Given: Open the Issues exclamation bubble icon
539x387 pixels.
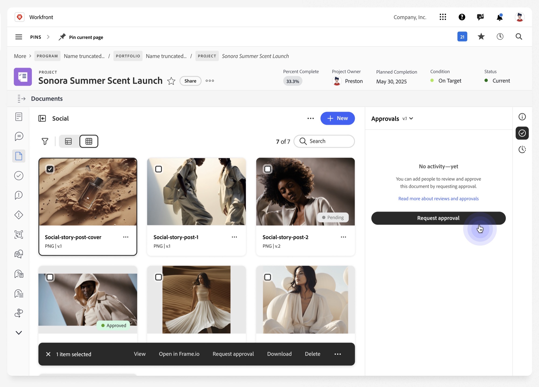Looking at the screenshot, I should tap(19, 195).
